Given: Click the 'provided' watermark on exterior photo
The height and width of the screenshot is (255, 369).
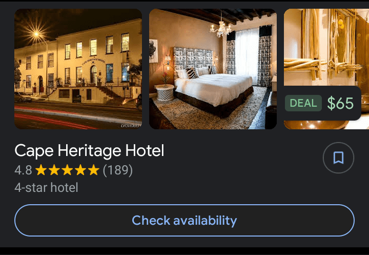Looking at the screenshot, I should 131,126.
